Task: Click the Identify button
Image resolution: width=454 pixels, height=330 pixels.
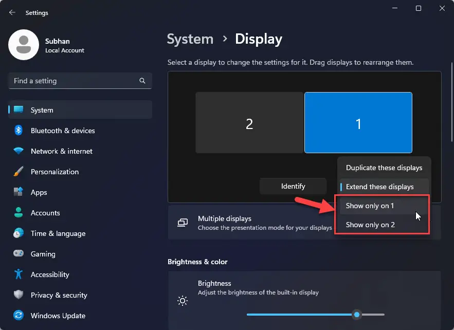Action: pyautogui.click(x=293, y=186)
